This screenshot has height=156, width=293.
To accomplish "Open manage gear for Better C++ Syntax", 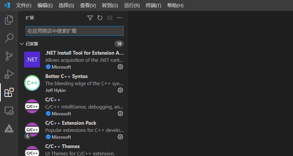I will pyautogui.click(x=120, y=90).
